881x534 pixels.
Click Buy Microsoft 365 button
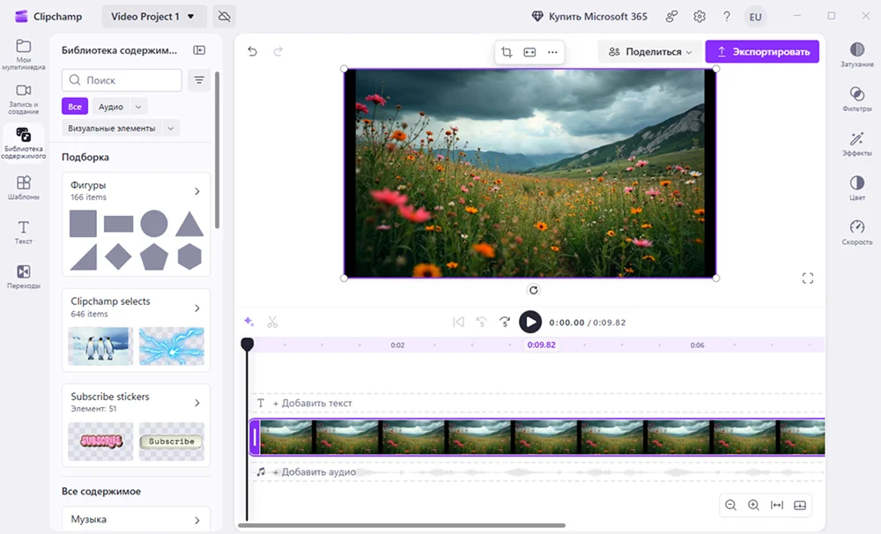pos(589,16)
